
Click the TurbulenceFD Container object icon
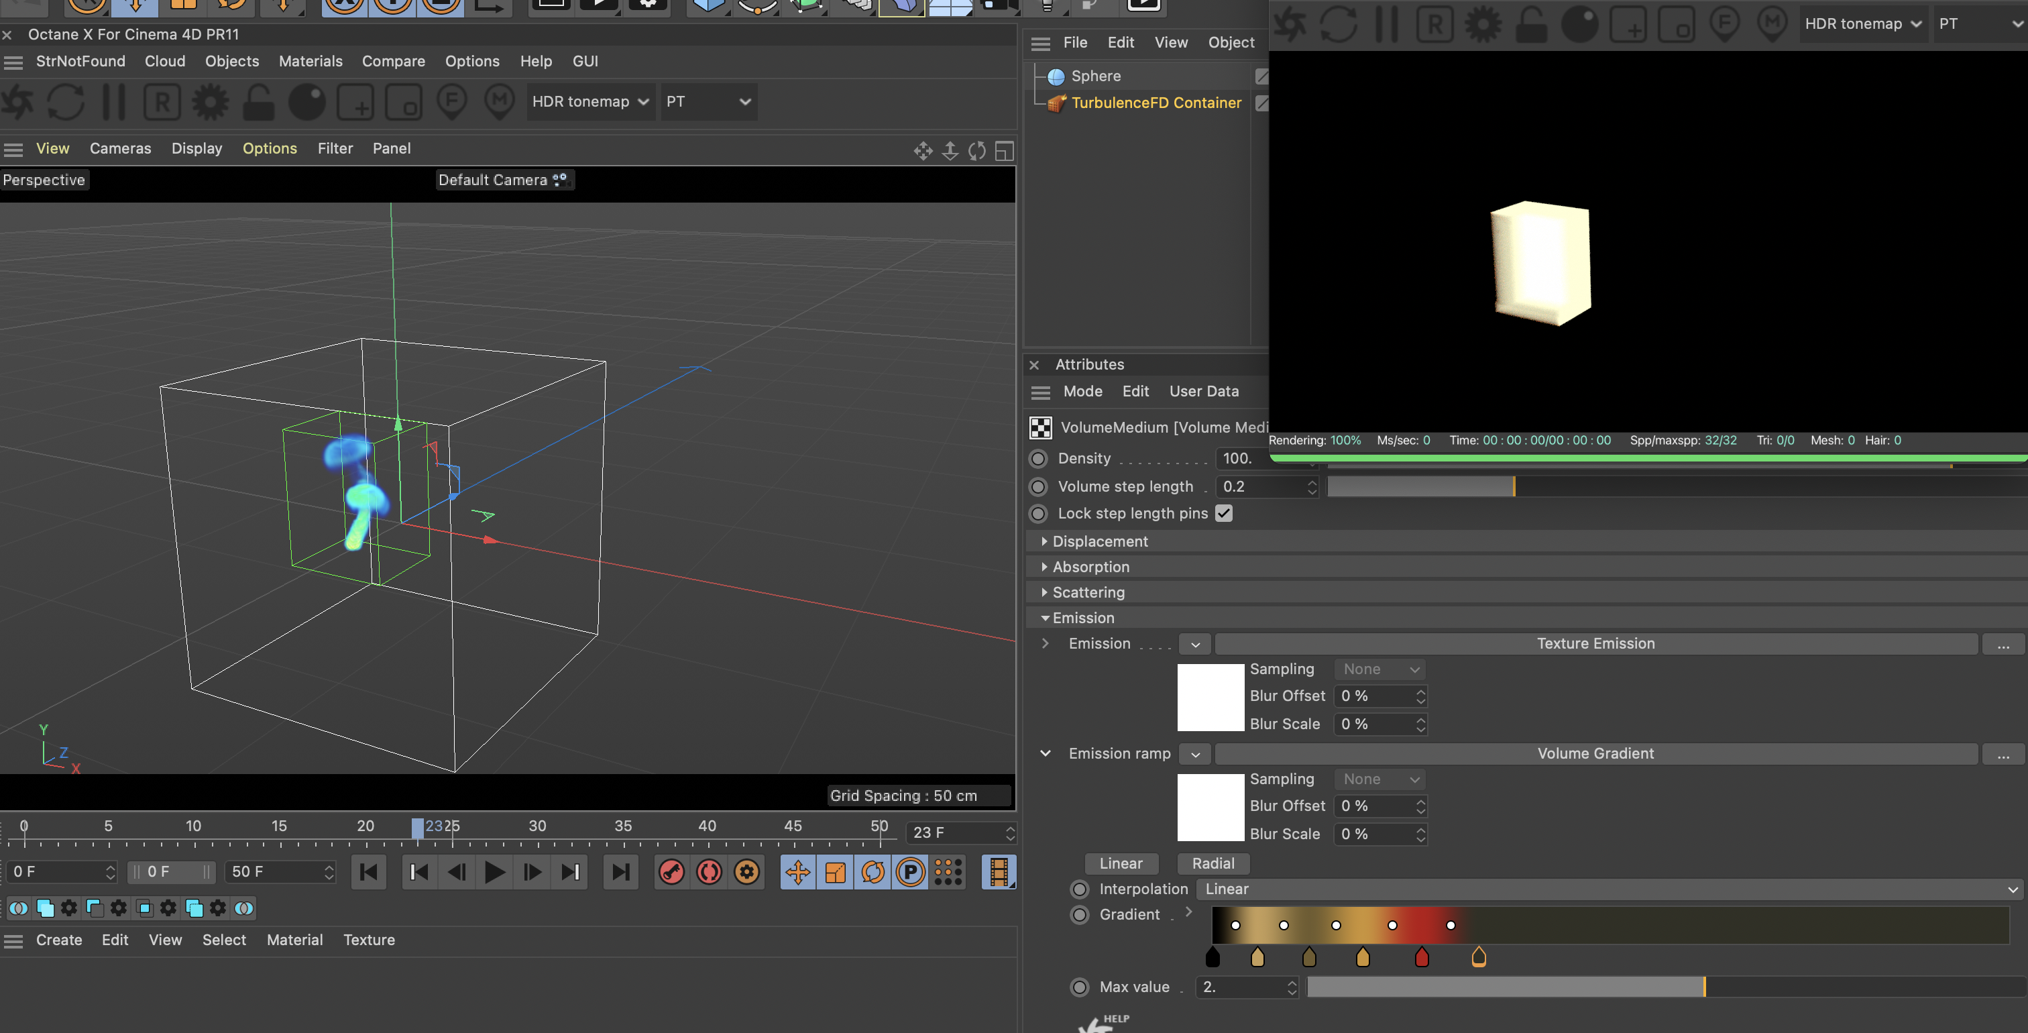coord(1056,103)
